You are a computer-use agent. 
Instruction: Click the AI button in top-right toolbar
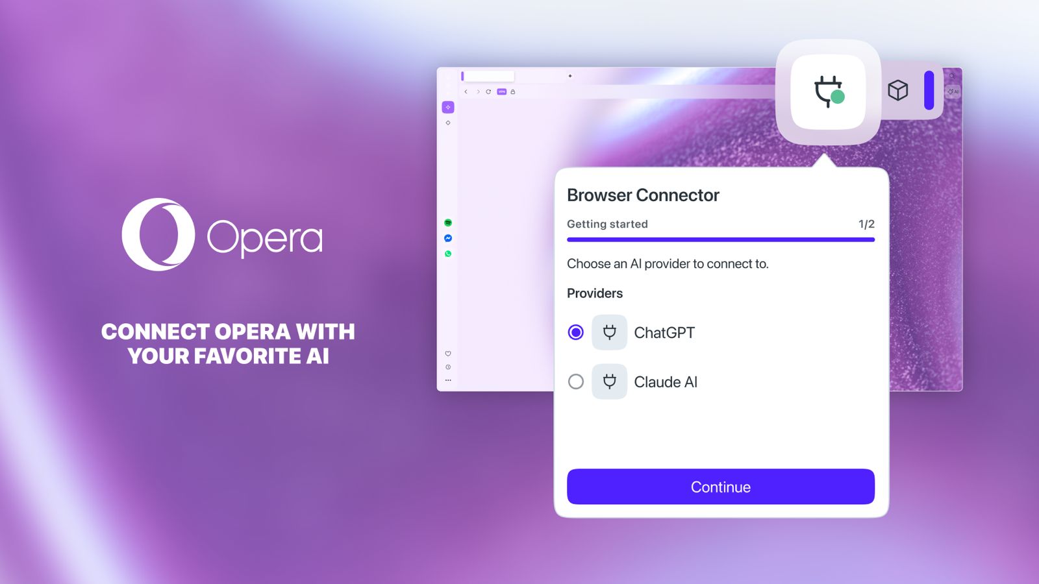953,91
